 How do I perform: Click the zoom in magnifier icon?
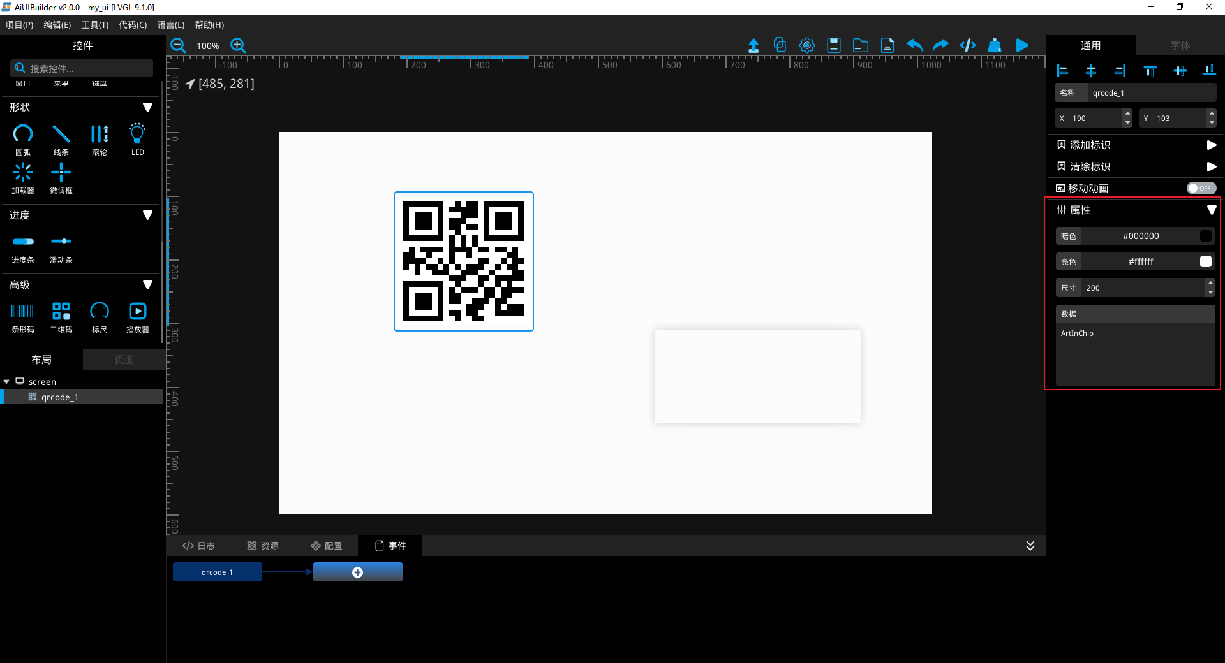[x=238, y=45]
